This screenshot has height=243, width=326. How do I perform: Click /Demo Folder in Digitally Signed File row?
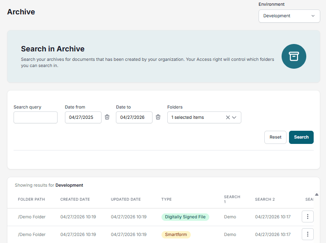[x=32, y=217]
